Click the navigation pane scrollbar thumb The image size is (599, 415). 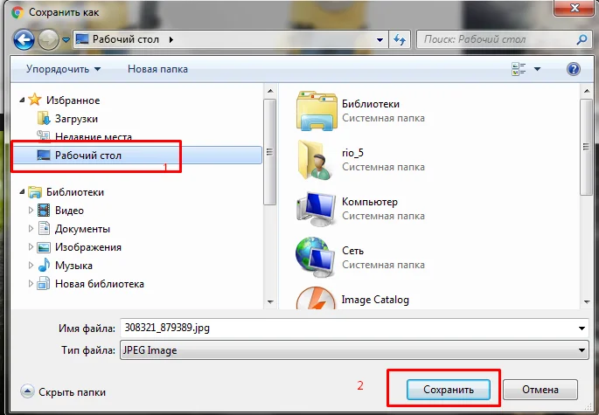click(x=270, y=152)
